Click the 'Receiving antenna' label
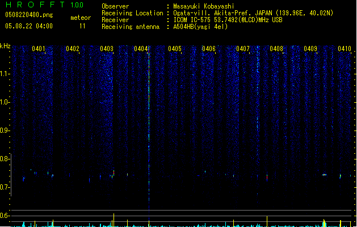Screen dimensions: 357x227 point(131,27)
